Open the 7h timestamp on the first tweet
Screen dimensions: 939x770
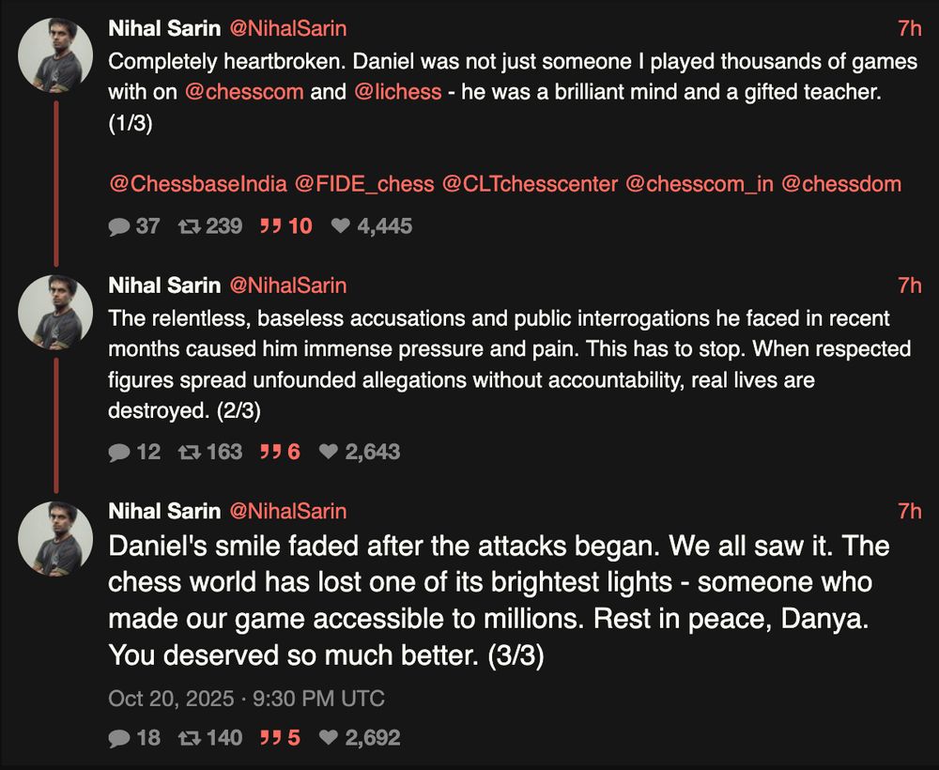click(910, 28)
